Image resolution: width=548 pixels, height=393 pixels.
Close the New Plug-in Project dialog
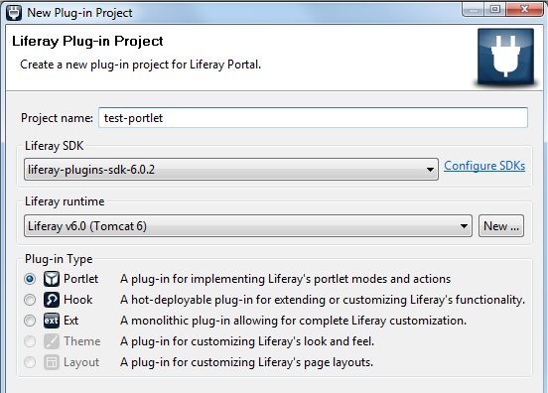(x=524, y=10)
